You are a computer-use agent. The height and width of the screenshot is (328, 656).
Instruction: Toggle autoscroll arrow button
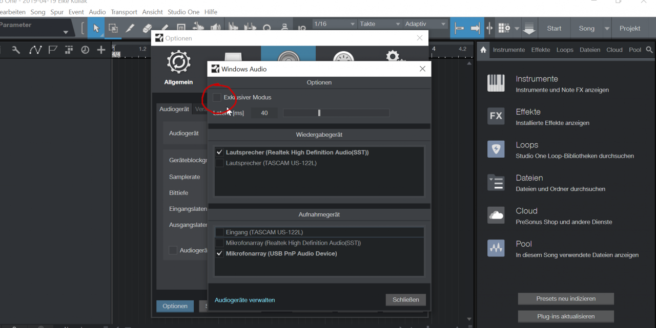point(475,28)
